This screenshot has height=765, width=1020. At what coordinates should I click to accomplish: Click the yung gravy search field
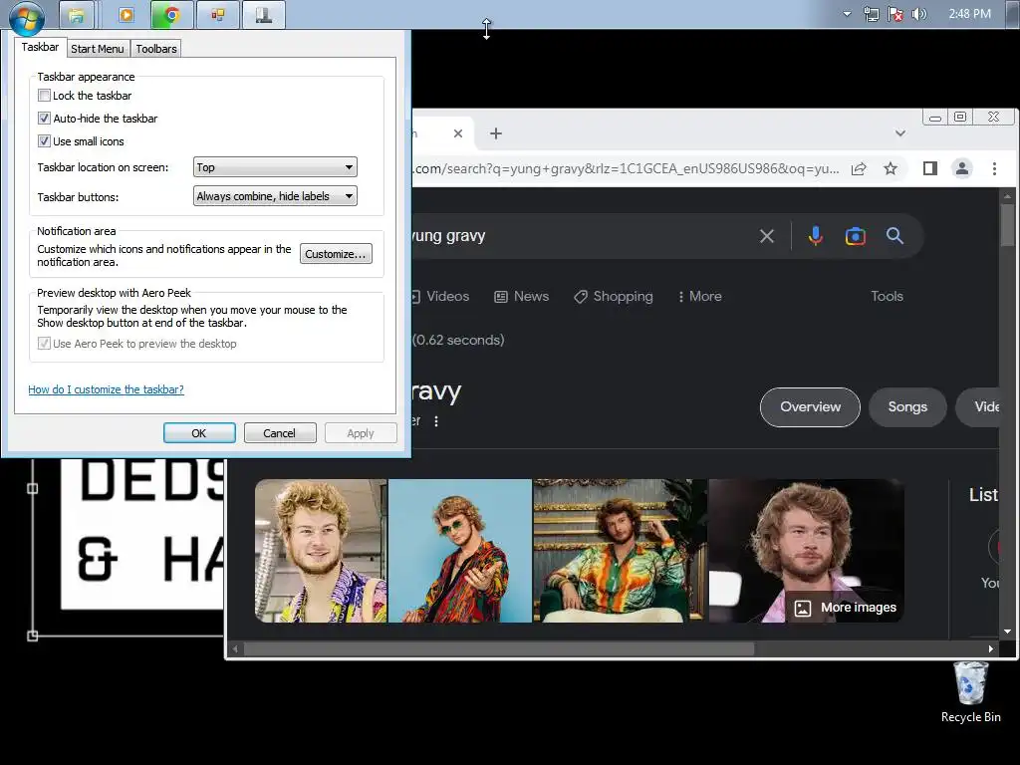click(579, 236)
